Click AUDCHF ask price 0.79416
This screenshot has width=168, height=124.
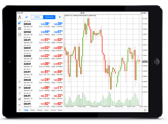[x=58, y=64]
